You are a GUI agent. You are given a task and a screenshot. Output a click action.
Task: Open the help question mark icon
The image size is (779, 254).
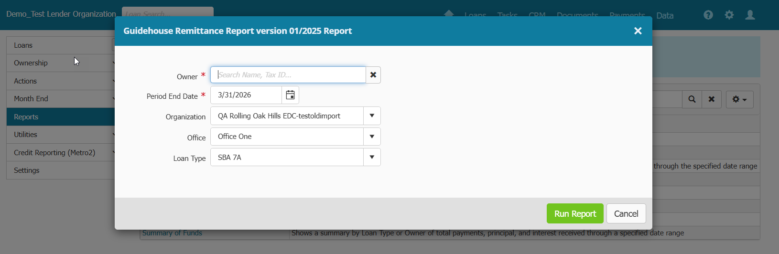(708, 15)
